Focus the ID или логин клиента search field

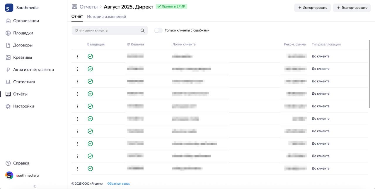[x=105, y=30]
